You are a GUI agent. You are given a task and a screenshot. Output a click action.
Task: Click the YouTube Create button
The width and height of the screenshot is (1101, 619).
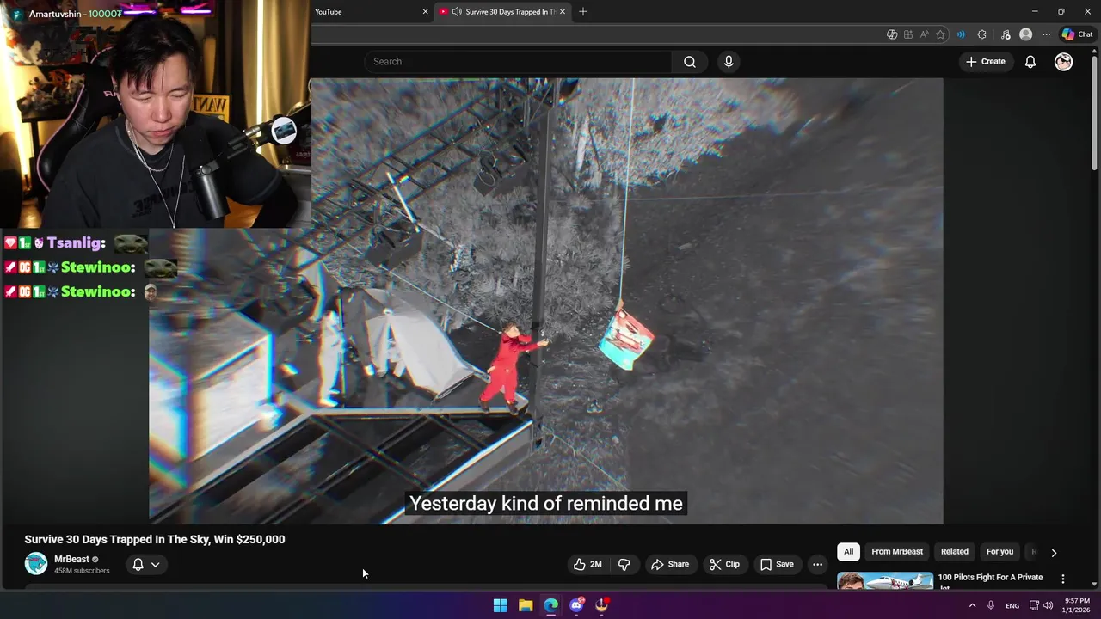[985, 62]
